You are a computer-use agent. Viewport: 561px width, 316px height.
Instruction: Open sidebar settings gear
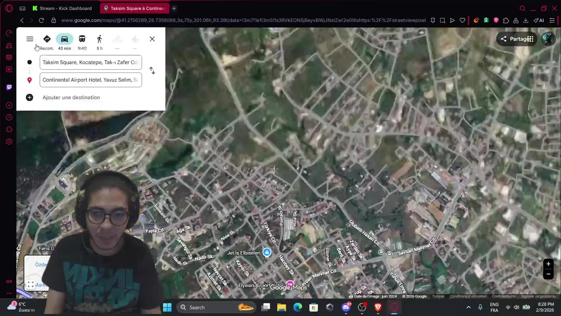pyautogui.click(x=9, y=142)
